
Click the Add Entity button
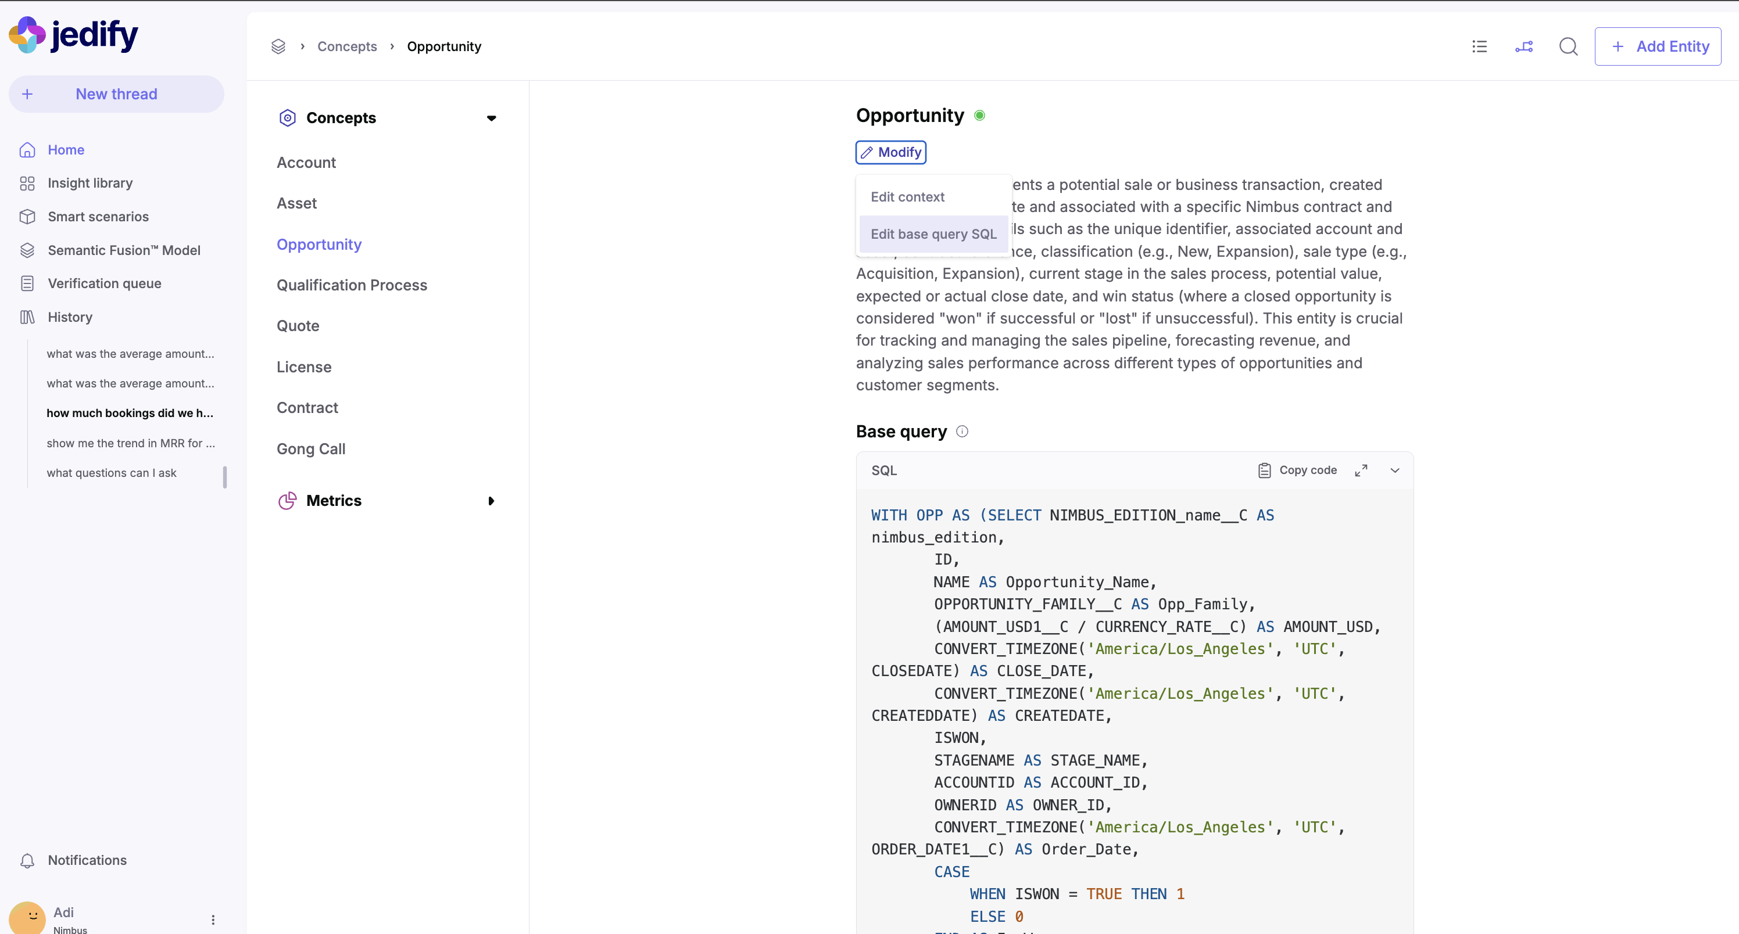click(1657, 46)
